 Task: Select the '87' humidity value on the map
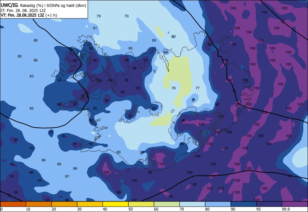[67, 176]
